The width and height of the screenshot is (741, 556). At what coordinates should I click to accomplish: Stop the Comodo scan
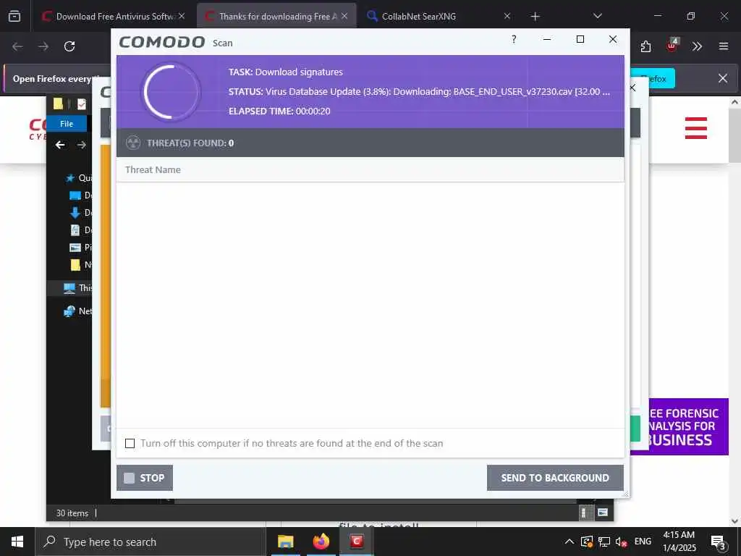[145, 478]
